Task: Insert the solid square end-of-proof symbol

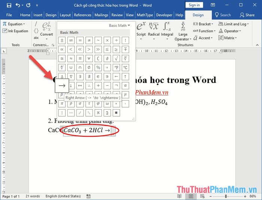Action: click(x=116, y=113)
